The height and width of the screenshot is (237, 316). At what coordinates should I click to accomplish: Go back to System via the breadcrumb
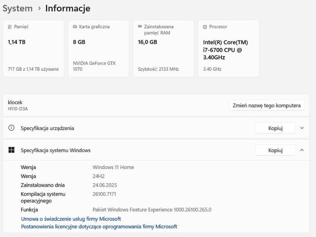pos(17,8)
